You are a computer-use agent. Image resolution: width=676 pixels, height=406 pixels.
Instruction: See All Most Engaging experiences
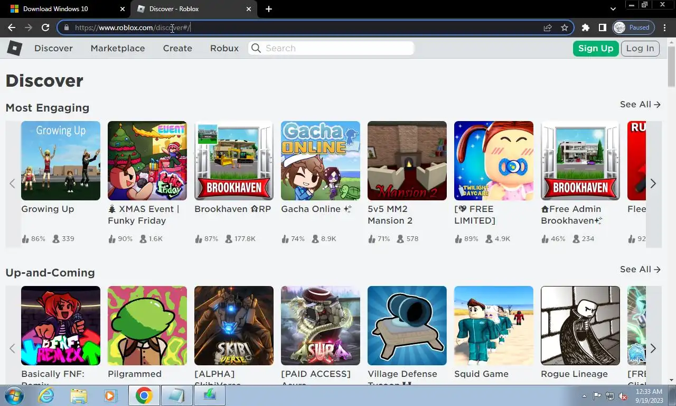pos(640,105)
